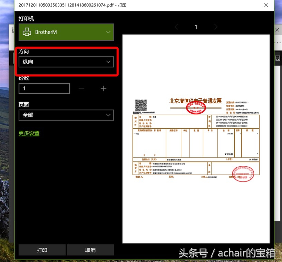Select the printer icon beside BrotherM
The image size is (282, 262).
tap(27, 32)
